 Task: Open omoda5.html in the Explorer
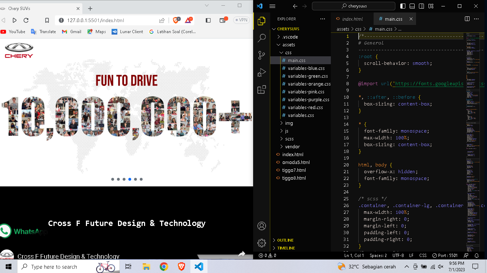click(301, 162)
